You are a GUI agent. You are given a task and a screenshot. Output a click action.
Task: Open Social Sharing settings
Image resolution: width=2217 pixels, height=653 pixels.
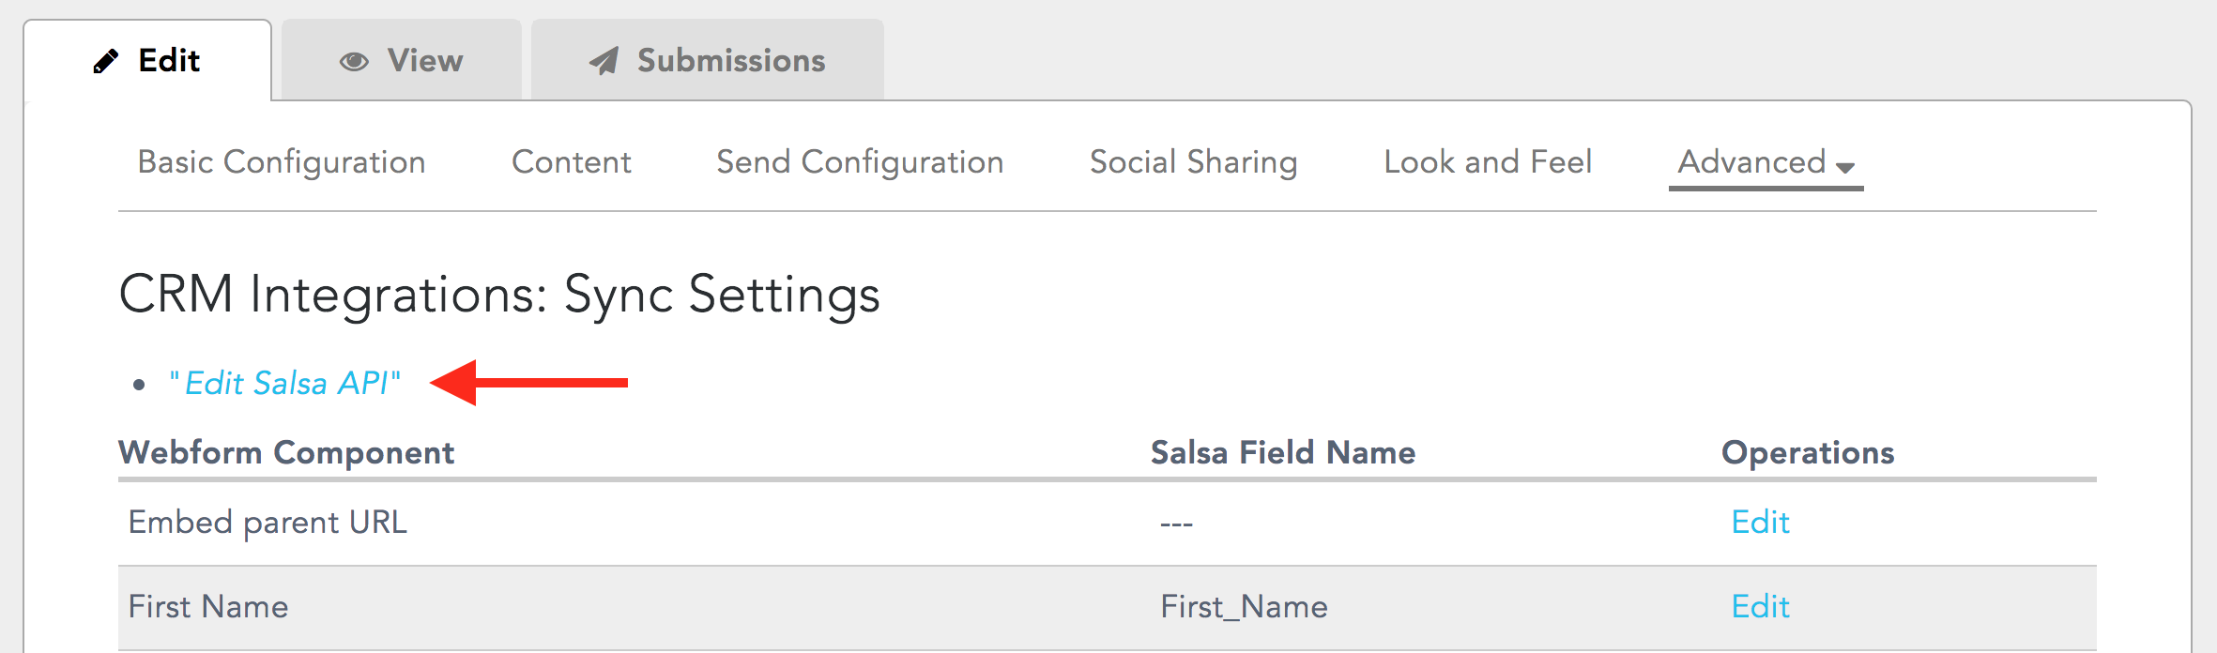pos(1194,161)
